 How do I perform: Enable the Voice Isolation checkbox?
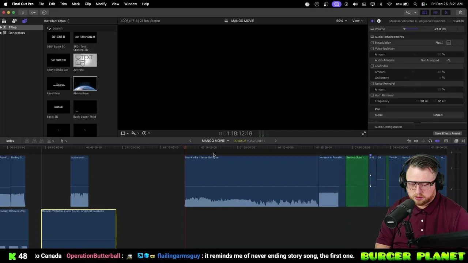pos(372,49)
